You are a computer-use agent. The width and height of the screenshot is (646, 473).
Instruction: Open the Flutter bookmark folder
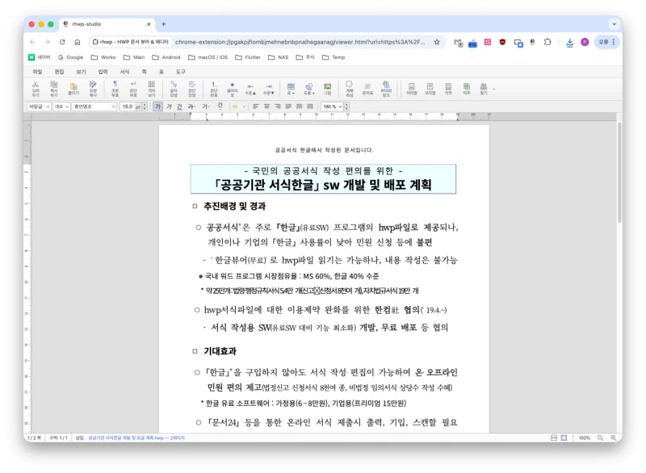point(248,57)
